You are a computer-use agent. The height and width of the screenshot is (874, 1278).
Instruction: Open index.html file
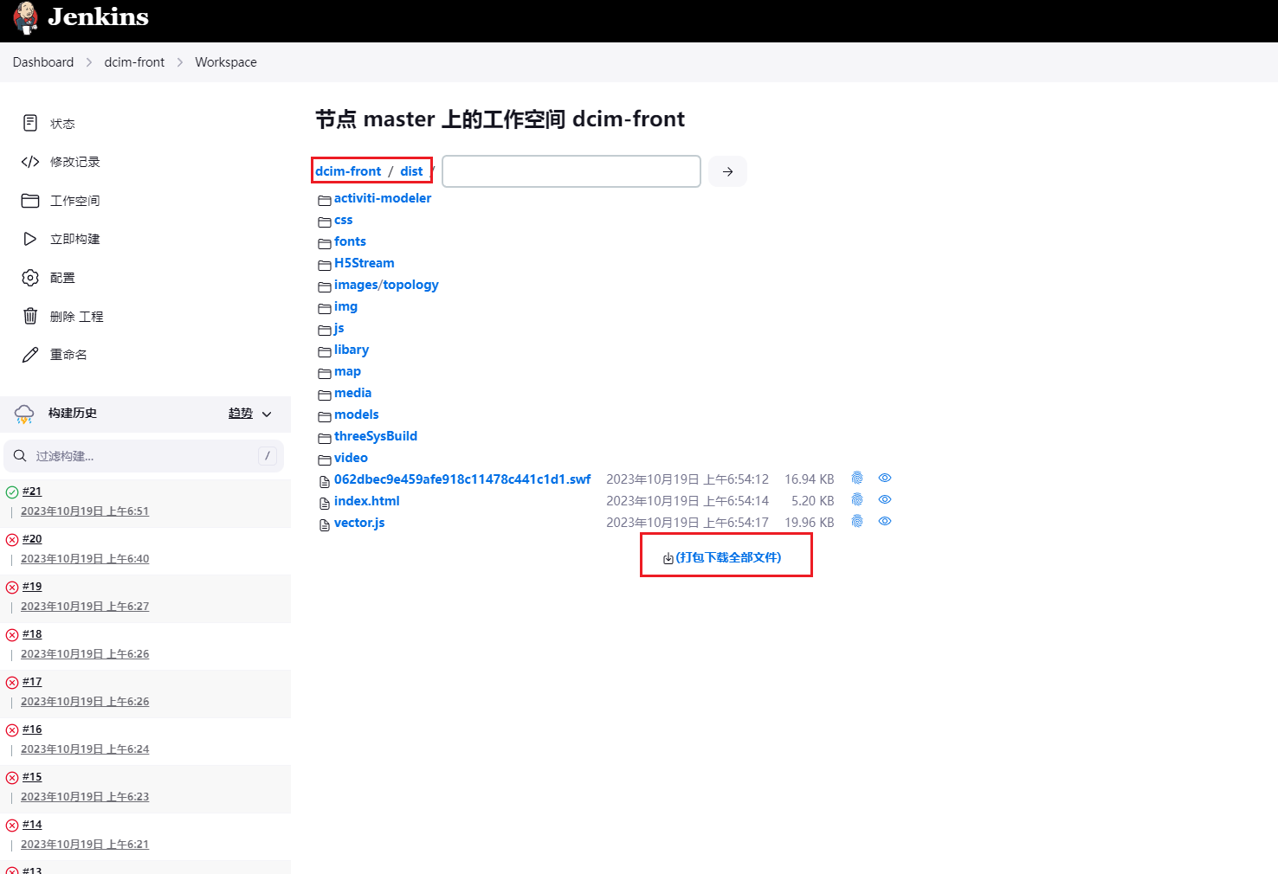[x=367, y=501]
